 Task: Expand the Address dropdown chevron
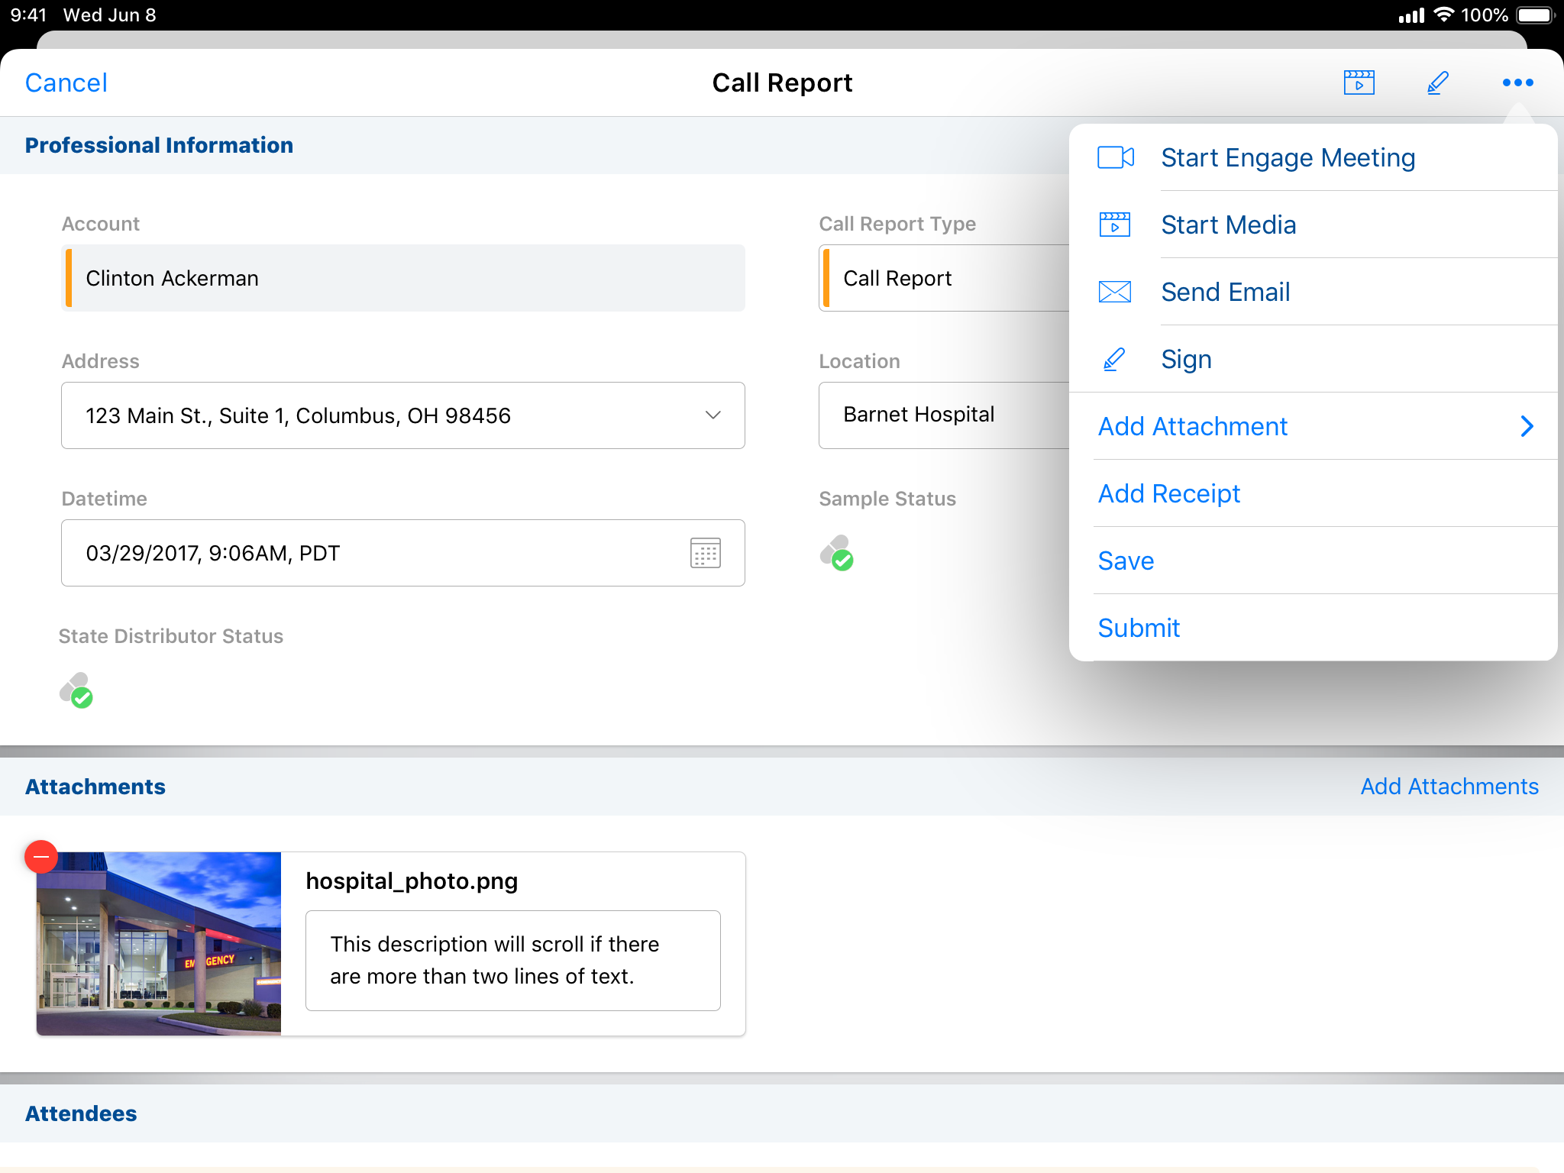(713, 415)
